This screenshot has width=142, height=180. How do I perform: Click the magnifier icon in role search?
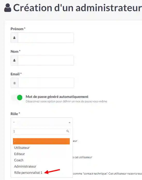(x=68, y=131)
